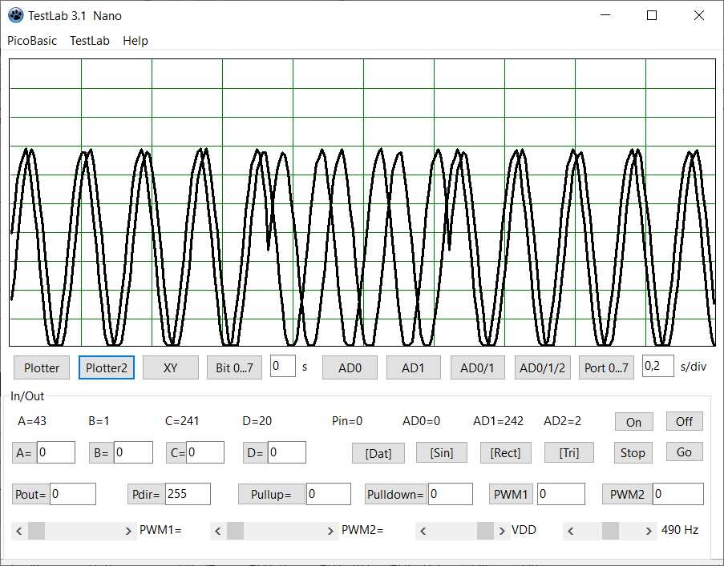Stop the running measurement
Image resolution: width=724 pixels, height=566 pixels.
(x=633, y=452)
